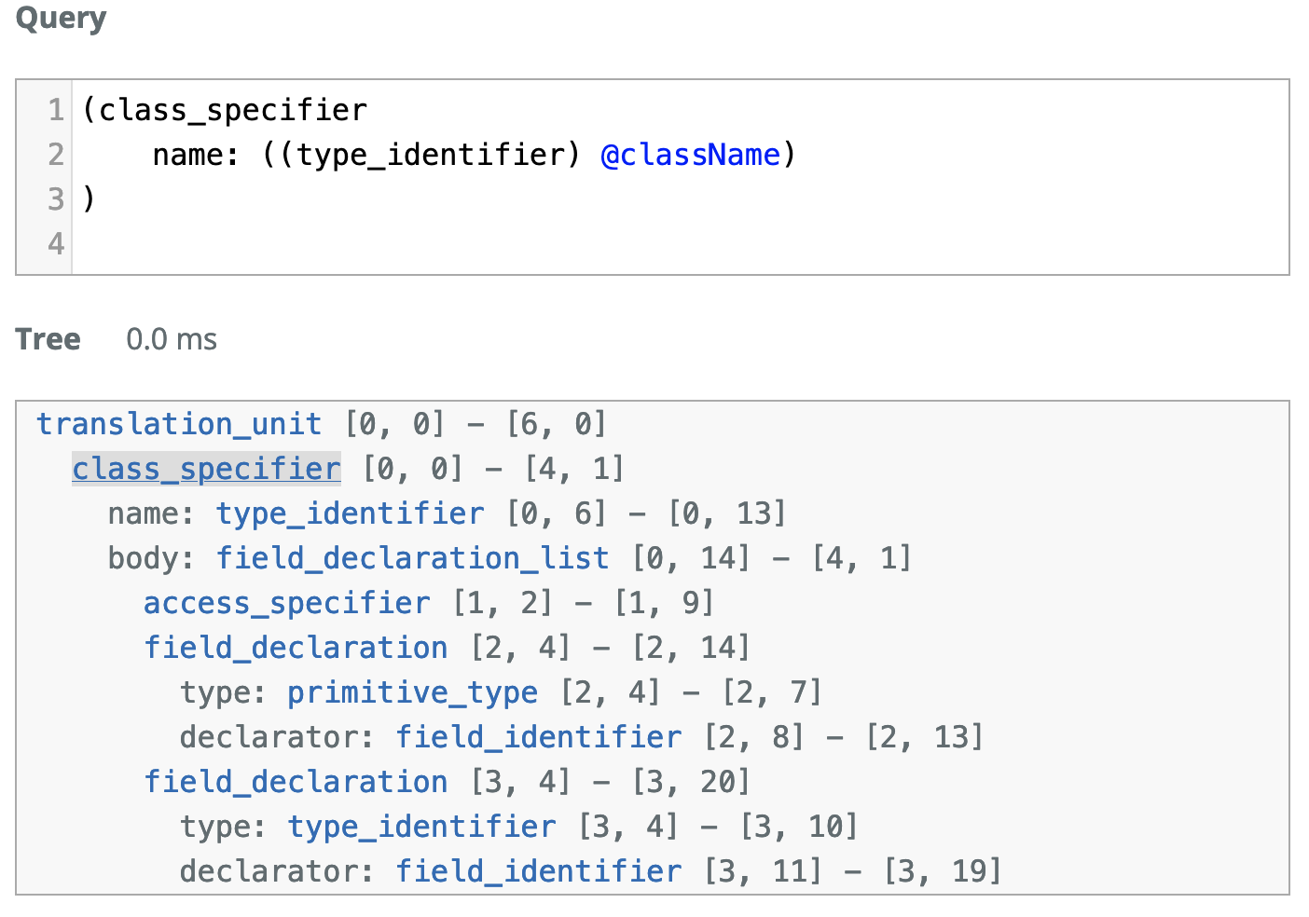Click the access_specifier node

pyautogui.click(x=286, y=603)
